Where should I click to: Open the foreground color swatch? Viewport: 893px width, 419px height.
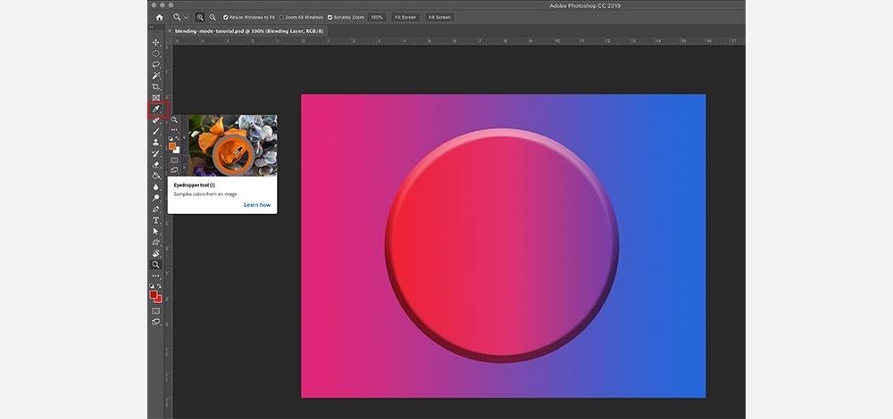(154, 294)
